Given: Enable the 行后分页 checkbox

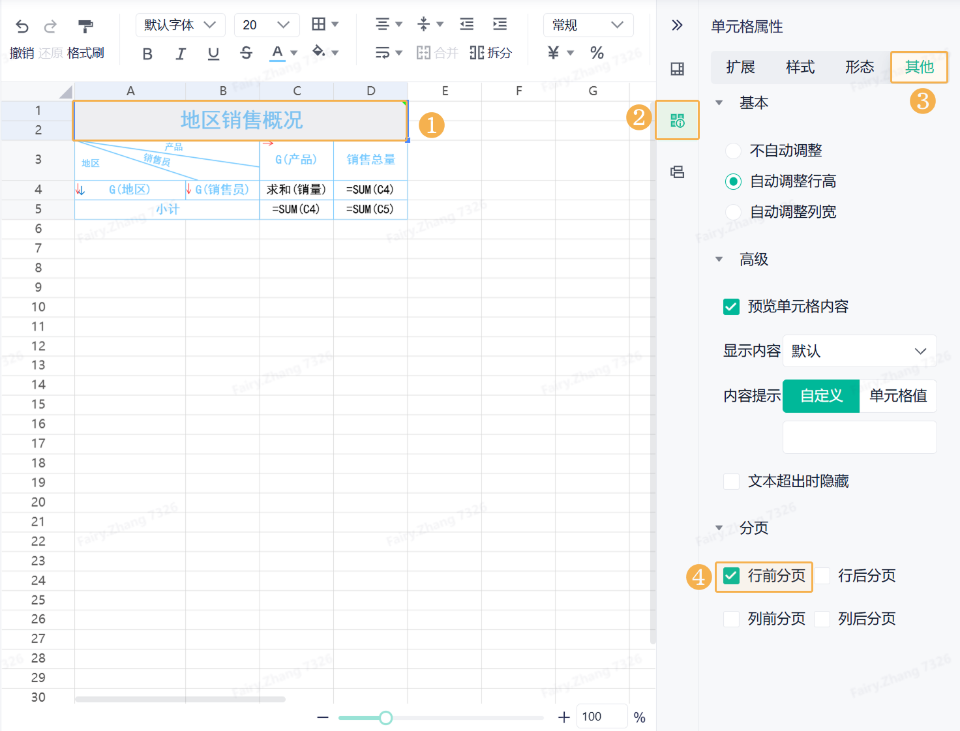Looking at the screenshot, I should point(822,576).
